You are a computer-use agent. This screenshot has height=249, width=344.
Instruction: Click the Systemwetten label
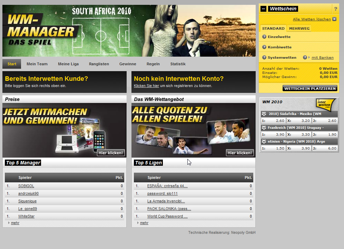(282, 58)
